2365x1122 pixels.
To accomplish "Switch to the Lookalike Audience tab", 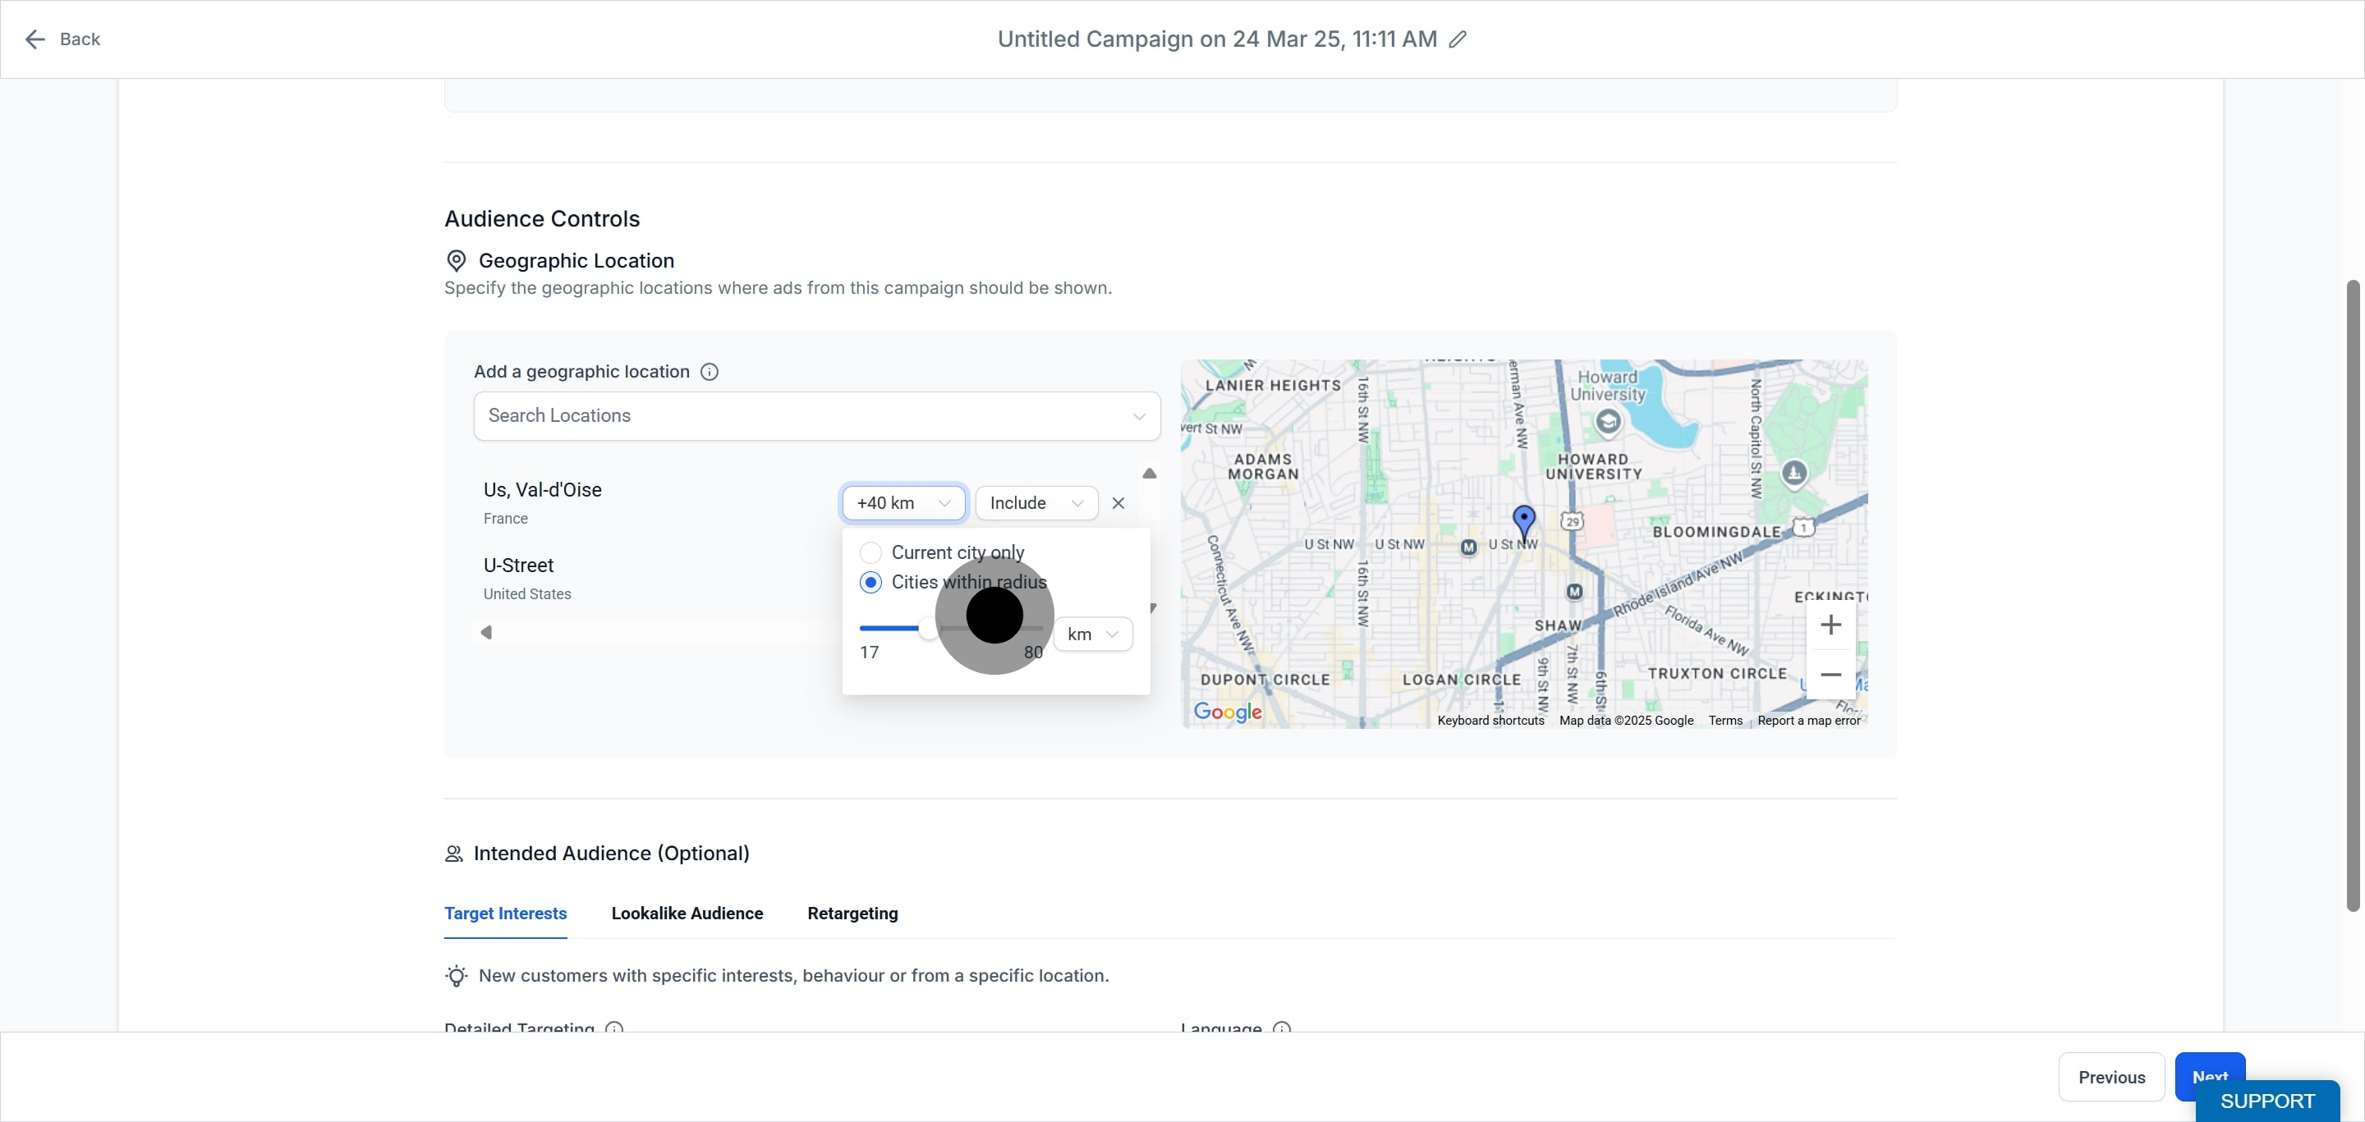I will coord(687,913).
